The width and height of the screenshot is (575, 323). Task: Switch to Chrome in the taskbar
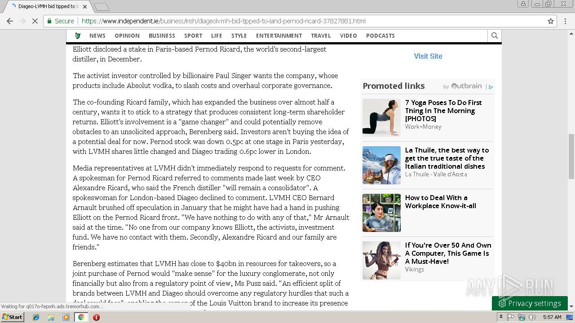point(81,317)
